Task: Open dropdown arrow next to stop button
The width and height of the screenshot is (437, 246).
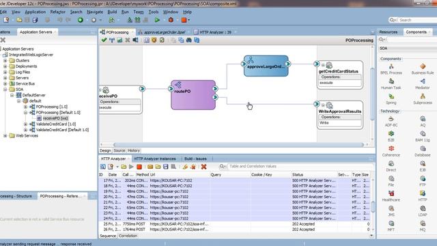Action: [x=189, y=20]
